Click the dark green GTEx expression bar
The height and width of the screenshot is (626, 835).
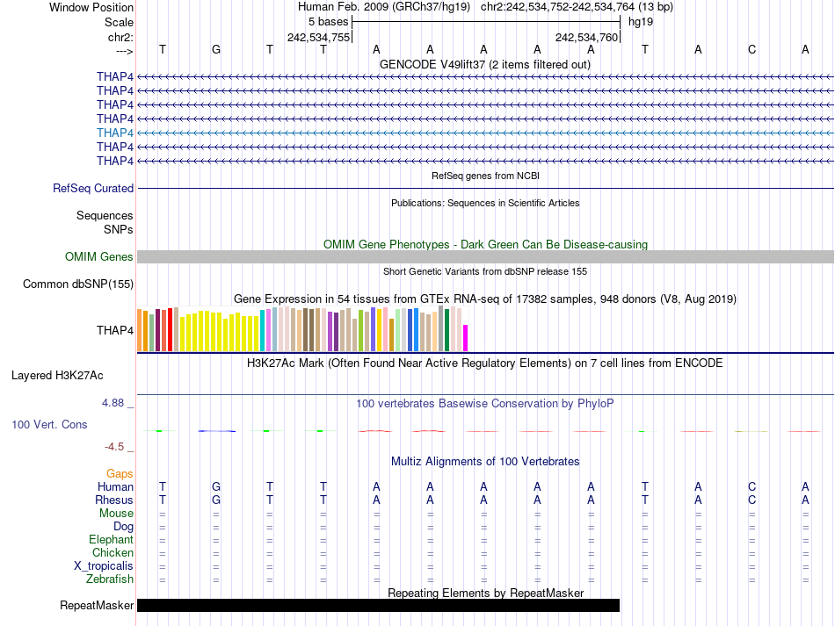pos(447,330)
